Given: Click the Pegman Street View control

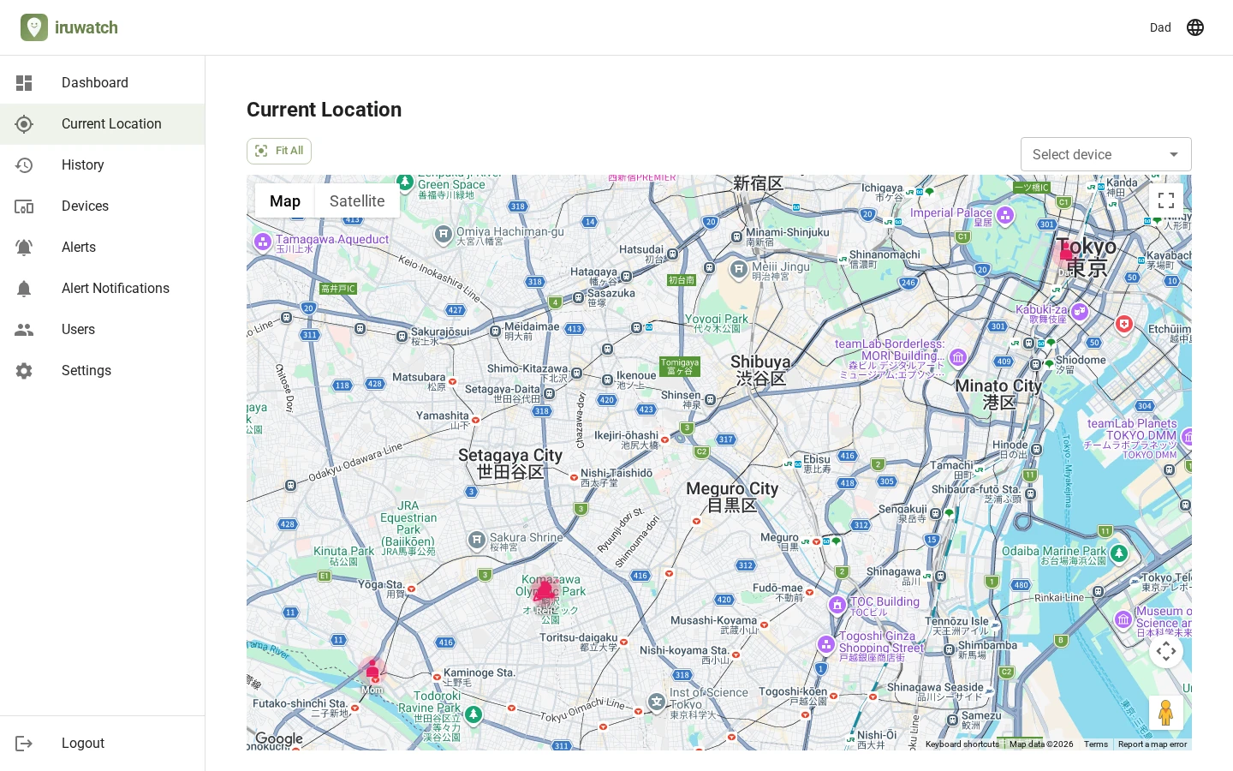Looking at the screenshot, I should pyautogui.click(x=1166, y=713).
